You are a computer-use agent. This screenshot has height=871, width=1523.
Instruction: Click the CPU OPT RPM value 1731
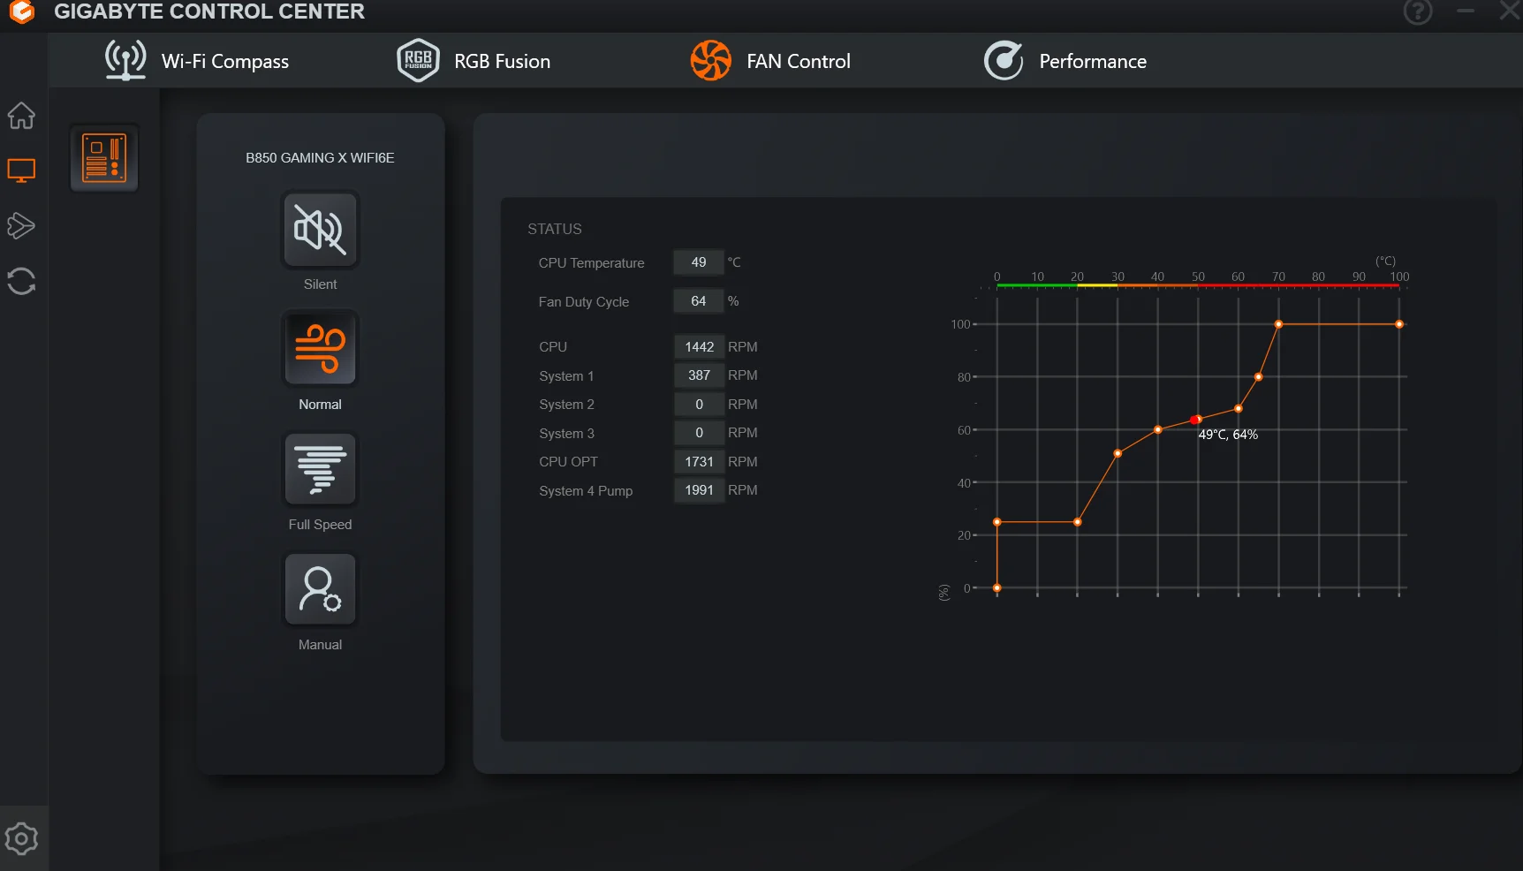tap(699, 462)
